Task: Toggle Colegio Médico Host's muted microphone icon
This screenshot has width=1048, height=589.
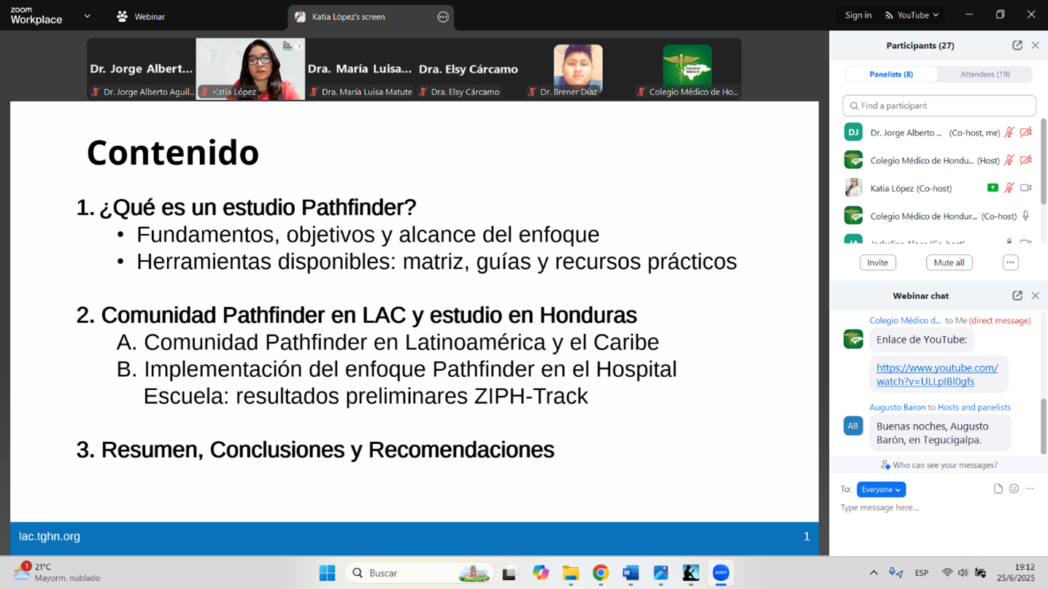Action: (x=1009, y=160)
